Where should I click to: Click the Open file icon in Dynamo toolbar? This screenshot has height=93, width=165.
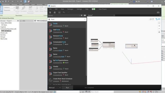coord(55,12)
